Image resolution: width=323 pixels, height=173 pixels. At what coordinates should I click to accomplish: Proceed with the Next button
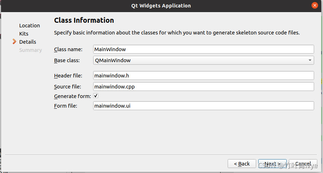tap(272, 164)
